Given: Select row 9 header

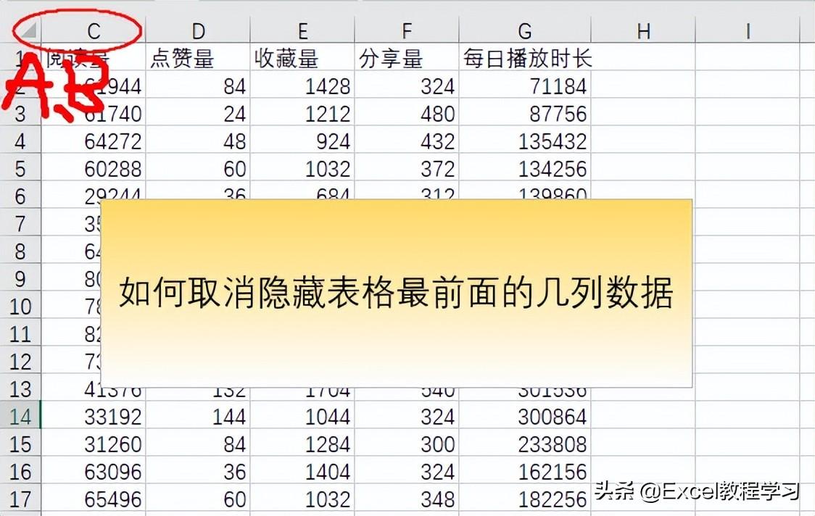Looking at the screenshot, I should [x=20, y=278].
